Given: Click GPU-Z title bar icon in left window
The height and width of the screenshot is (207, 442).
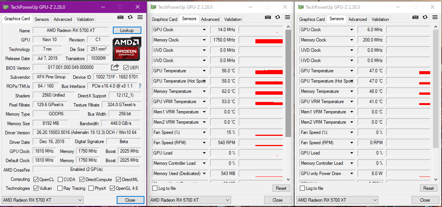Looking at the screenshot, I should [6, 7].
